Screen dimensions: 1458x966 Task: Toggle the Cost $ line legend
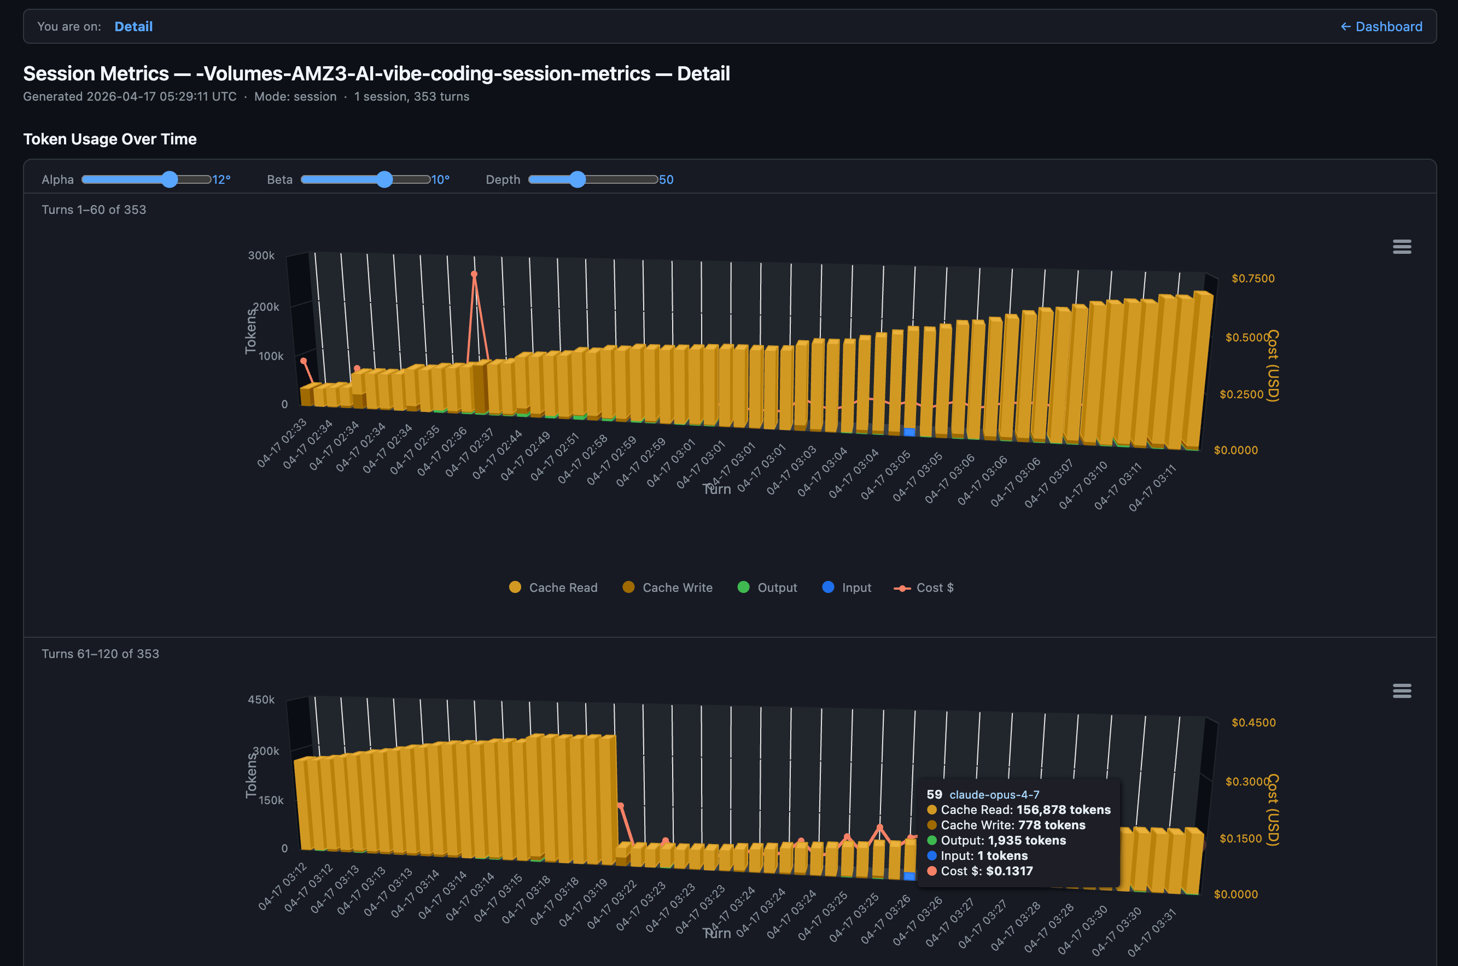pos(934,587)
